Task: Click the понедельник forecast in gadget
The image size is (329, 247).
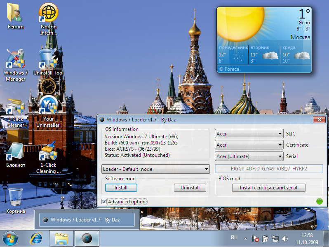Action: coord(233,54)
